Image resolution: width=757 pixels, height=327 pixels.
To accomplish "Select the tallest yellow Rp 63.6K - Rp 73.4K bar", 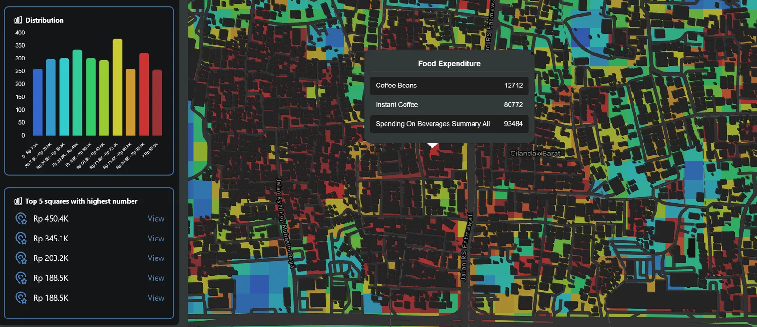I will point(117,87).
